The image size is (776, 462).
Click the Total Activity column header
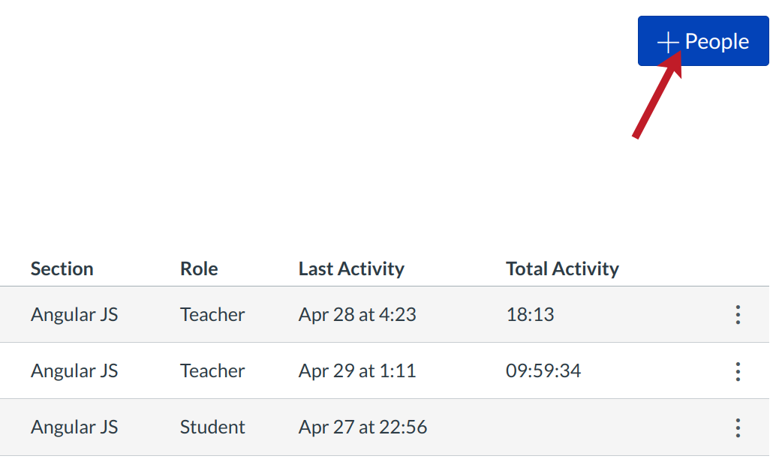[562, 268]
